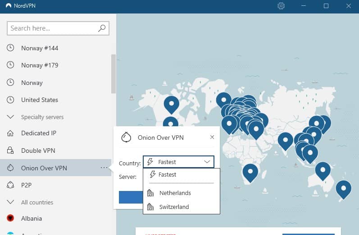Viewport: 359px width, 235px height.
Task: Collapse the All countries section
Action: tap(10, 202)
